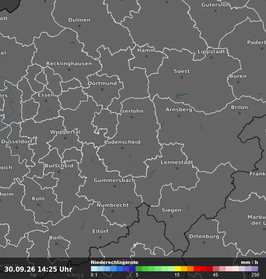This screenshot has height=279, width=266.
Task: Click the 30.09.26 14:25 Uhr timestamp
Action: [39, 269]
